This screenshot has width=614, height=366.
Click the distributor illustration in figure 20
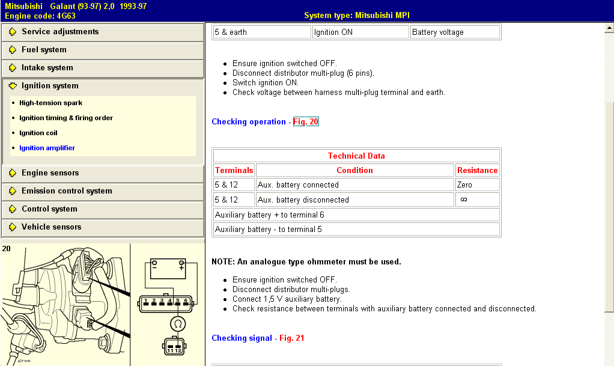point(65,305)
